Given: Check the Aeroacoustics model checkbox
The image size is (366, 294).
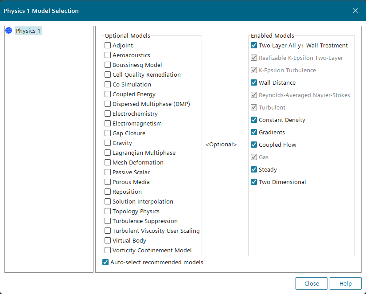Looking at the screenshot, I should tap(108, 55).
